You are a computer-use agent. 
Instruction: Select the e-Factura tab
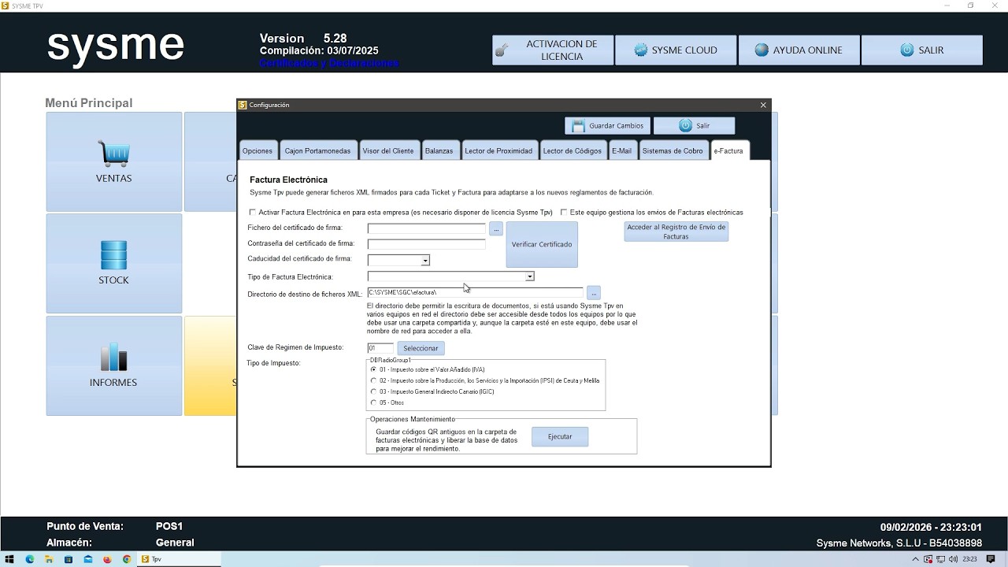pyautogui.click(x=728, y=150)
